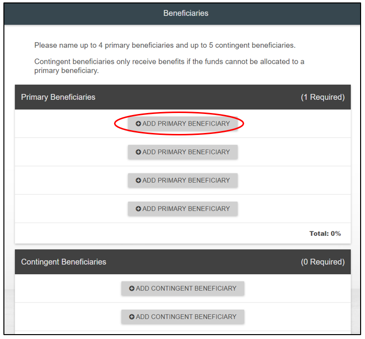Viewport: 365px width, 339px height.
Task: Click the Total: 0% text
Action: [325, 233]
